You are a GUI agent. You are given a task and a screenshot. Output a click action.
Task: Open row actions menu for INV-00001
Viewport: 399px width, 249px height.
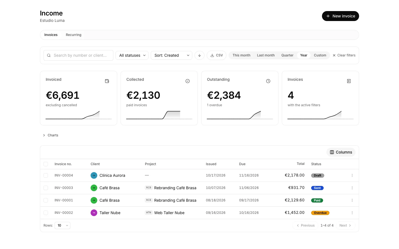tap(352, 200)
